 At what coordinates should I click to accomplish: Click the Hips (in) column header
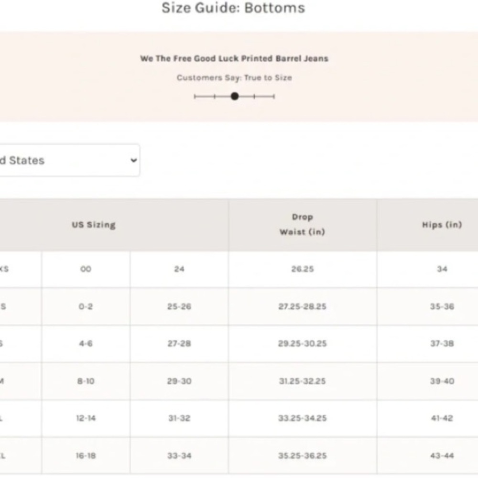click(x=442, y=225)
